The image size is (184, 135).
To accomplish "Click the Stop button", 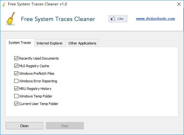I will 65,126.
